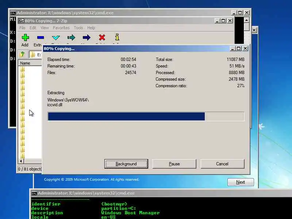
Task: Click the first folder in the 7-Zip list
Action: coord(22,69)
